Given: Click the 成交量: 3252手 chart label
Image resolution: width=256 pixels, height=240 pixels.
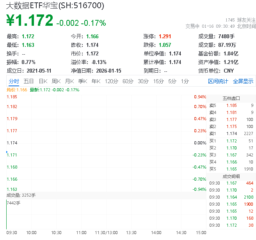Looking at the screenshot, I should [21, 195].
